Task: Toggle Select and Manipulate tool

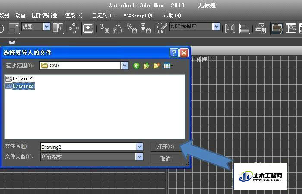Action: coord(74,28)
